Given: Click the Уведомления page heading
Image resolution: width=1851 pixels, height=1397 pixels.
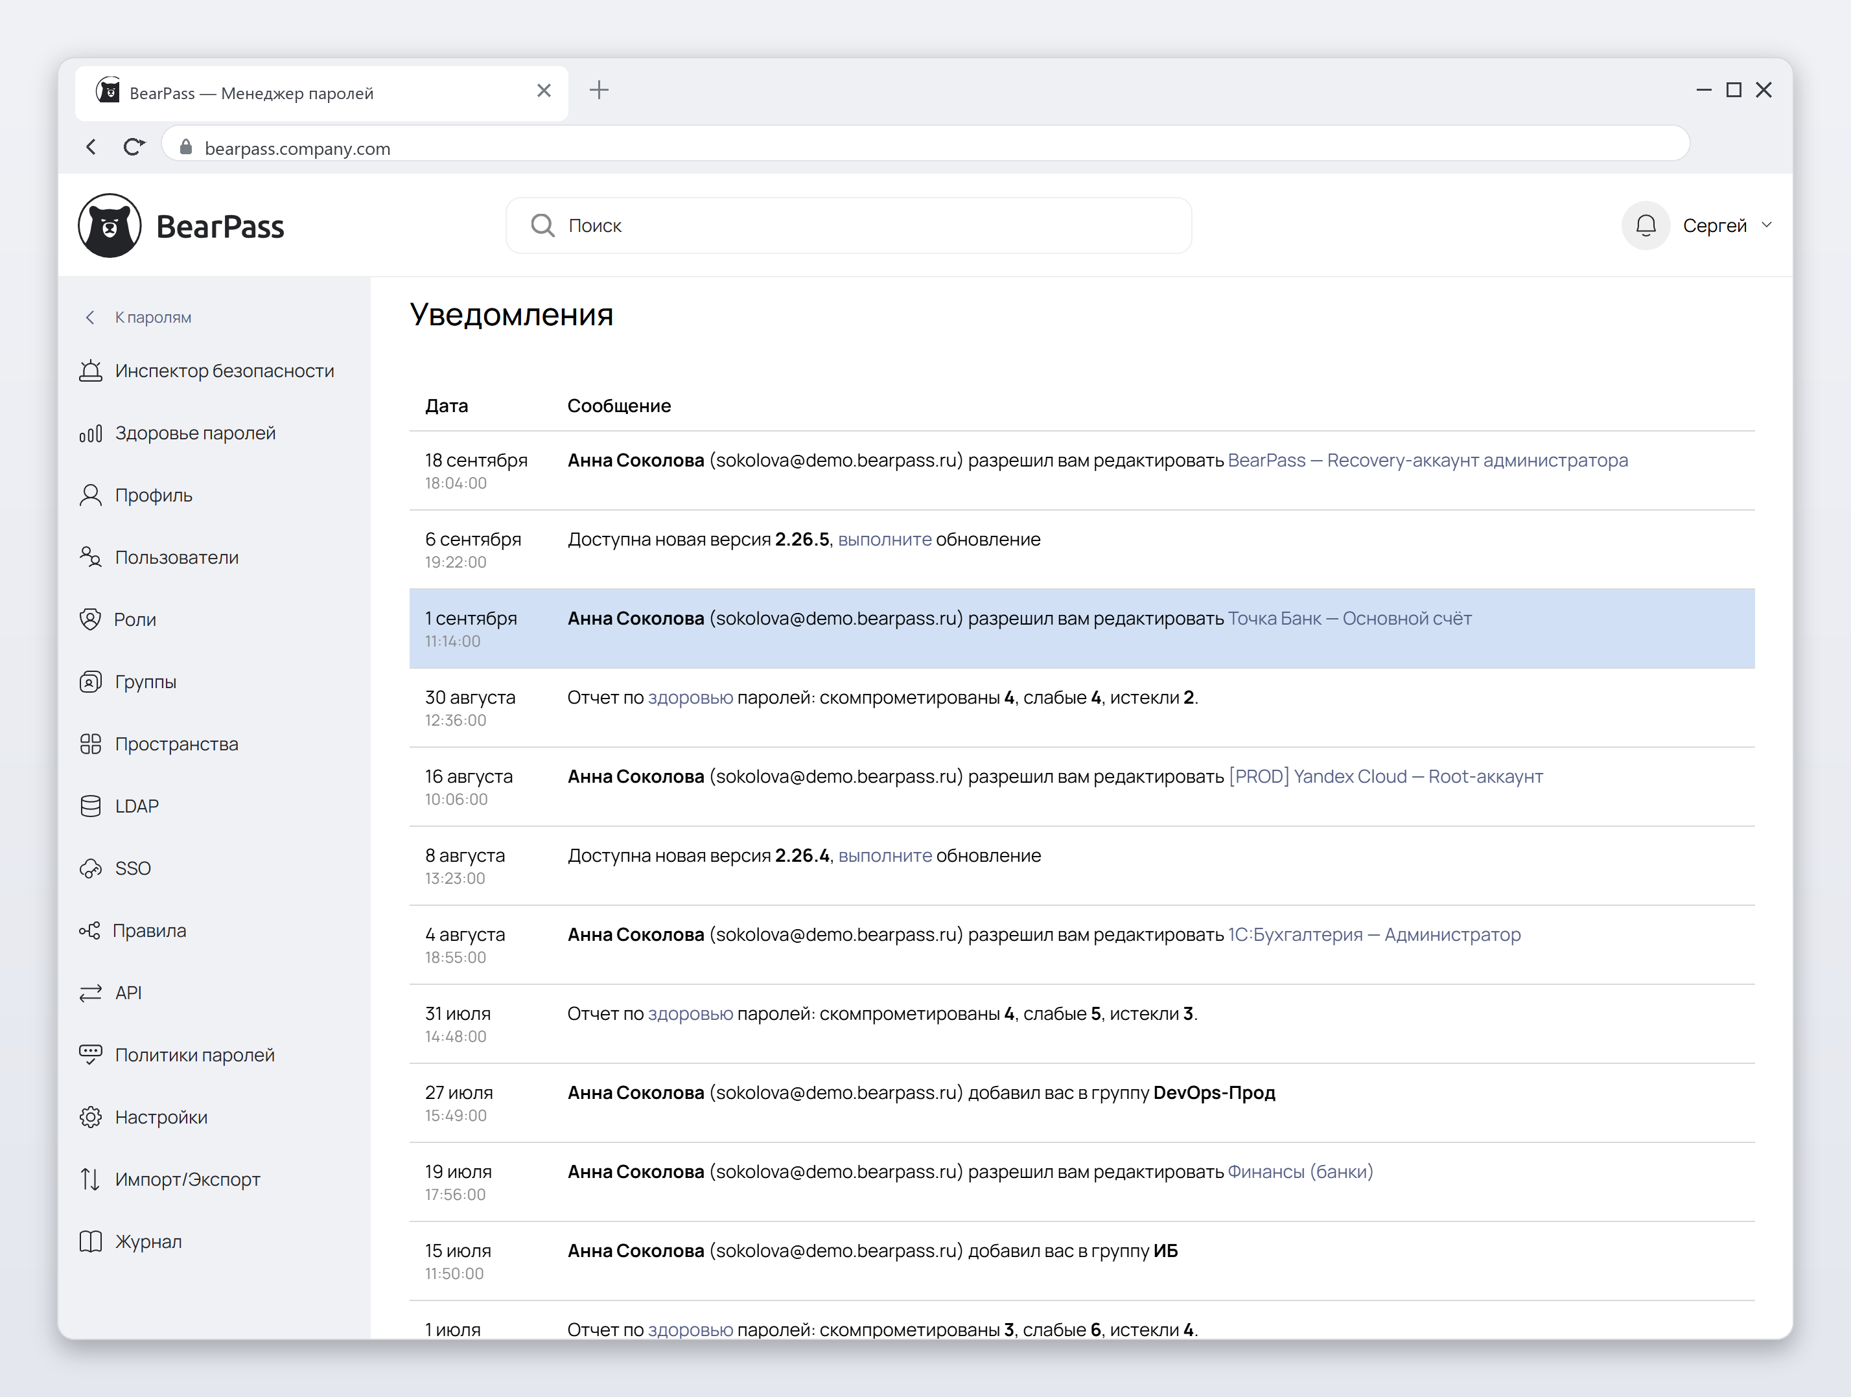Looking at the screenshot, I should (511, 314).
